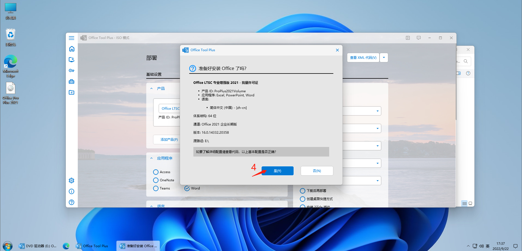This screenshot has width=522, height=251.
Task: Open the dropdown arrow next to 查看 XML 代码
Action: (x=384, y=57)
